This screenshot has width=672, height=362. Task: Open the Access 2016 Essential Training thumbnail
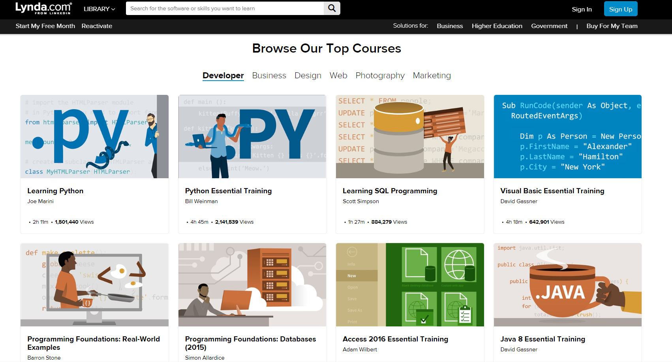point(410,285)
